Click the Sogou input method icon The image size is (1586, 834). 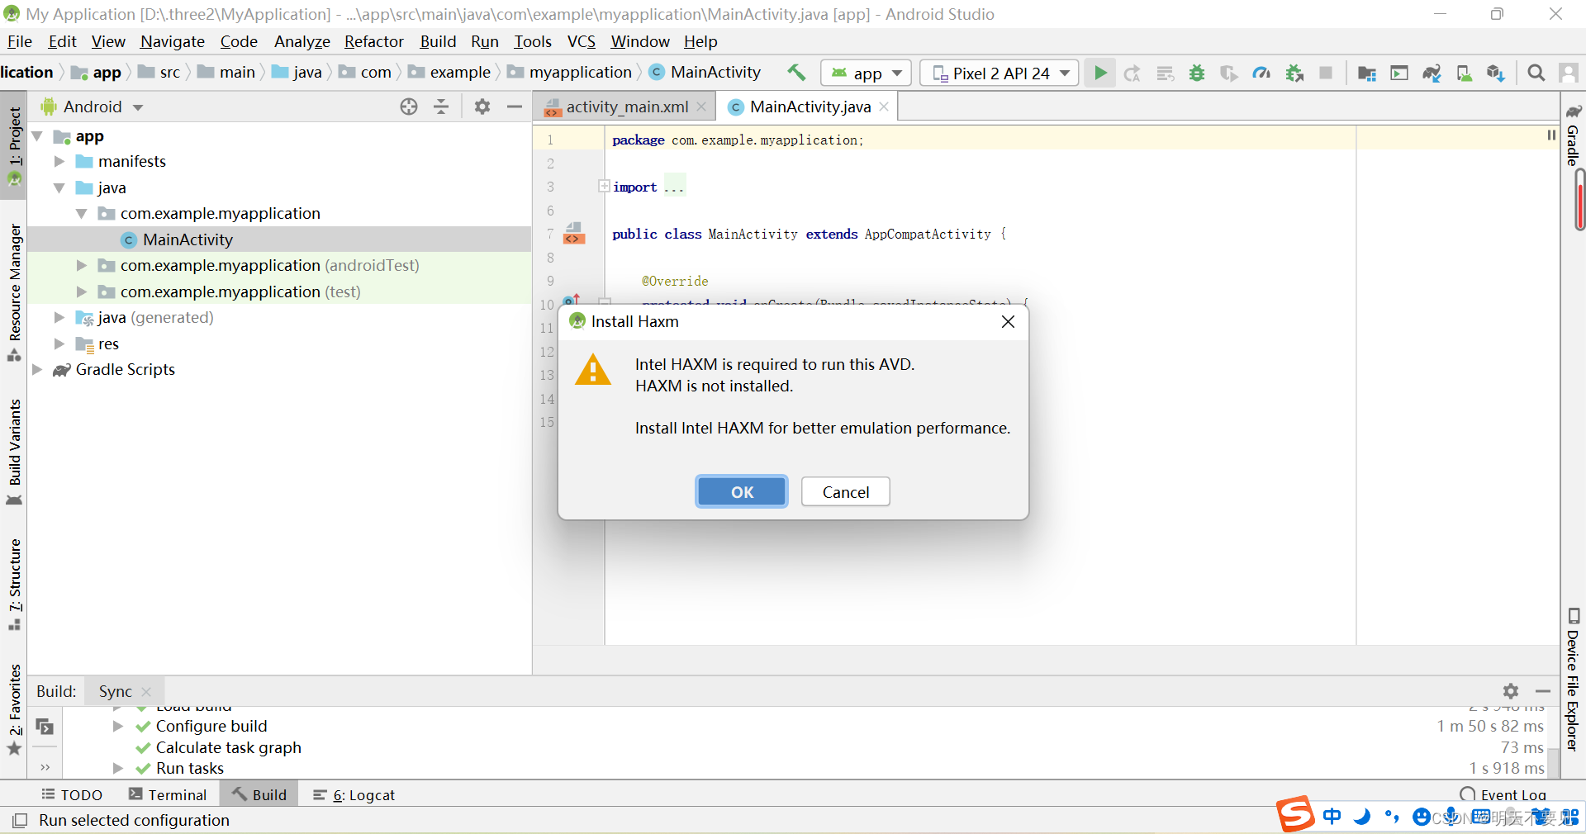[1294, 814]
